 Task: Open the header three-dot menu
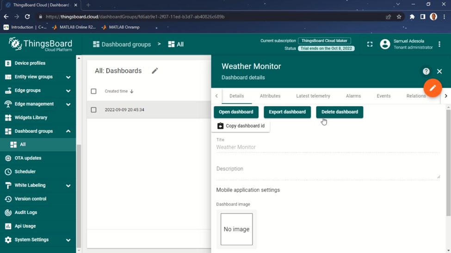[439, 44]
